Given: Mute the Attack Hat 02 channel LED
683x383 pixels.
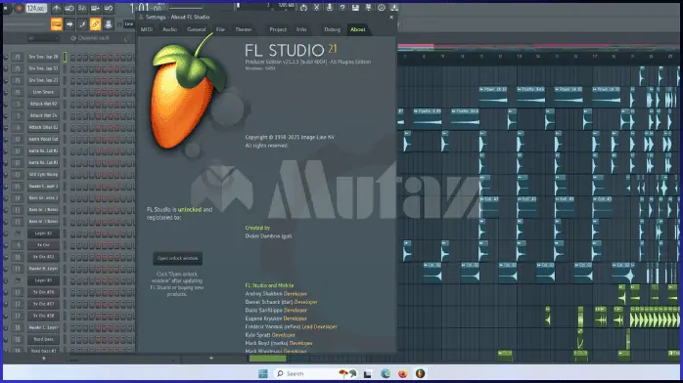Looking at the screenshot, I should (x=6, y=104).
